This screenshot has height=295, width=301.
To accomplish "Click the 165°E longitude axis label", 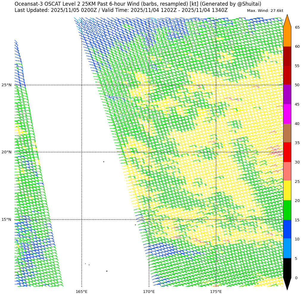I will pyautogui.click(x=81, y=291).
